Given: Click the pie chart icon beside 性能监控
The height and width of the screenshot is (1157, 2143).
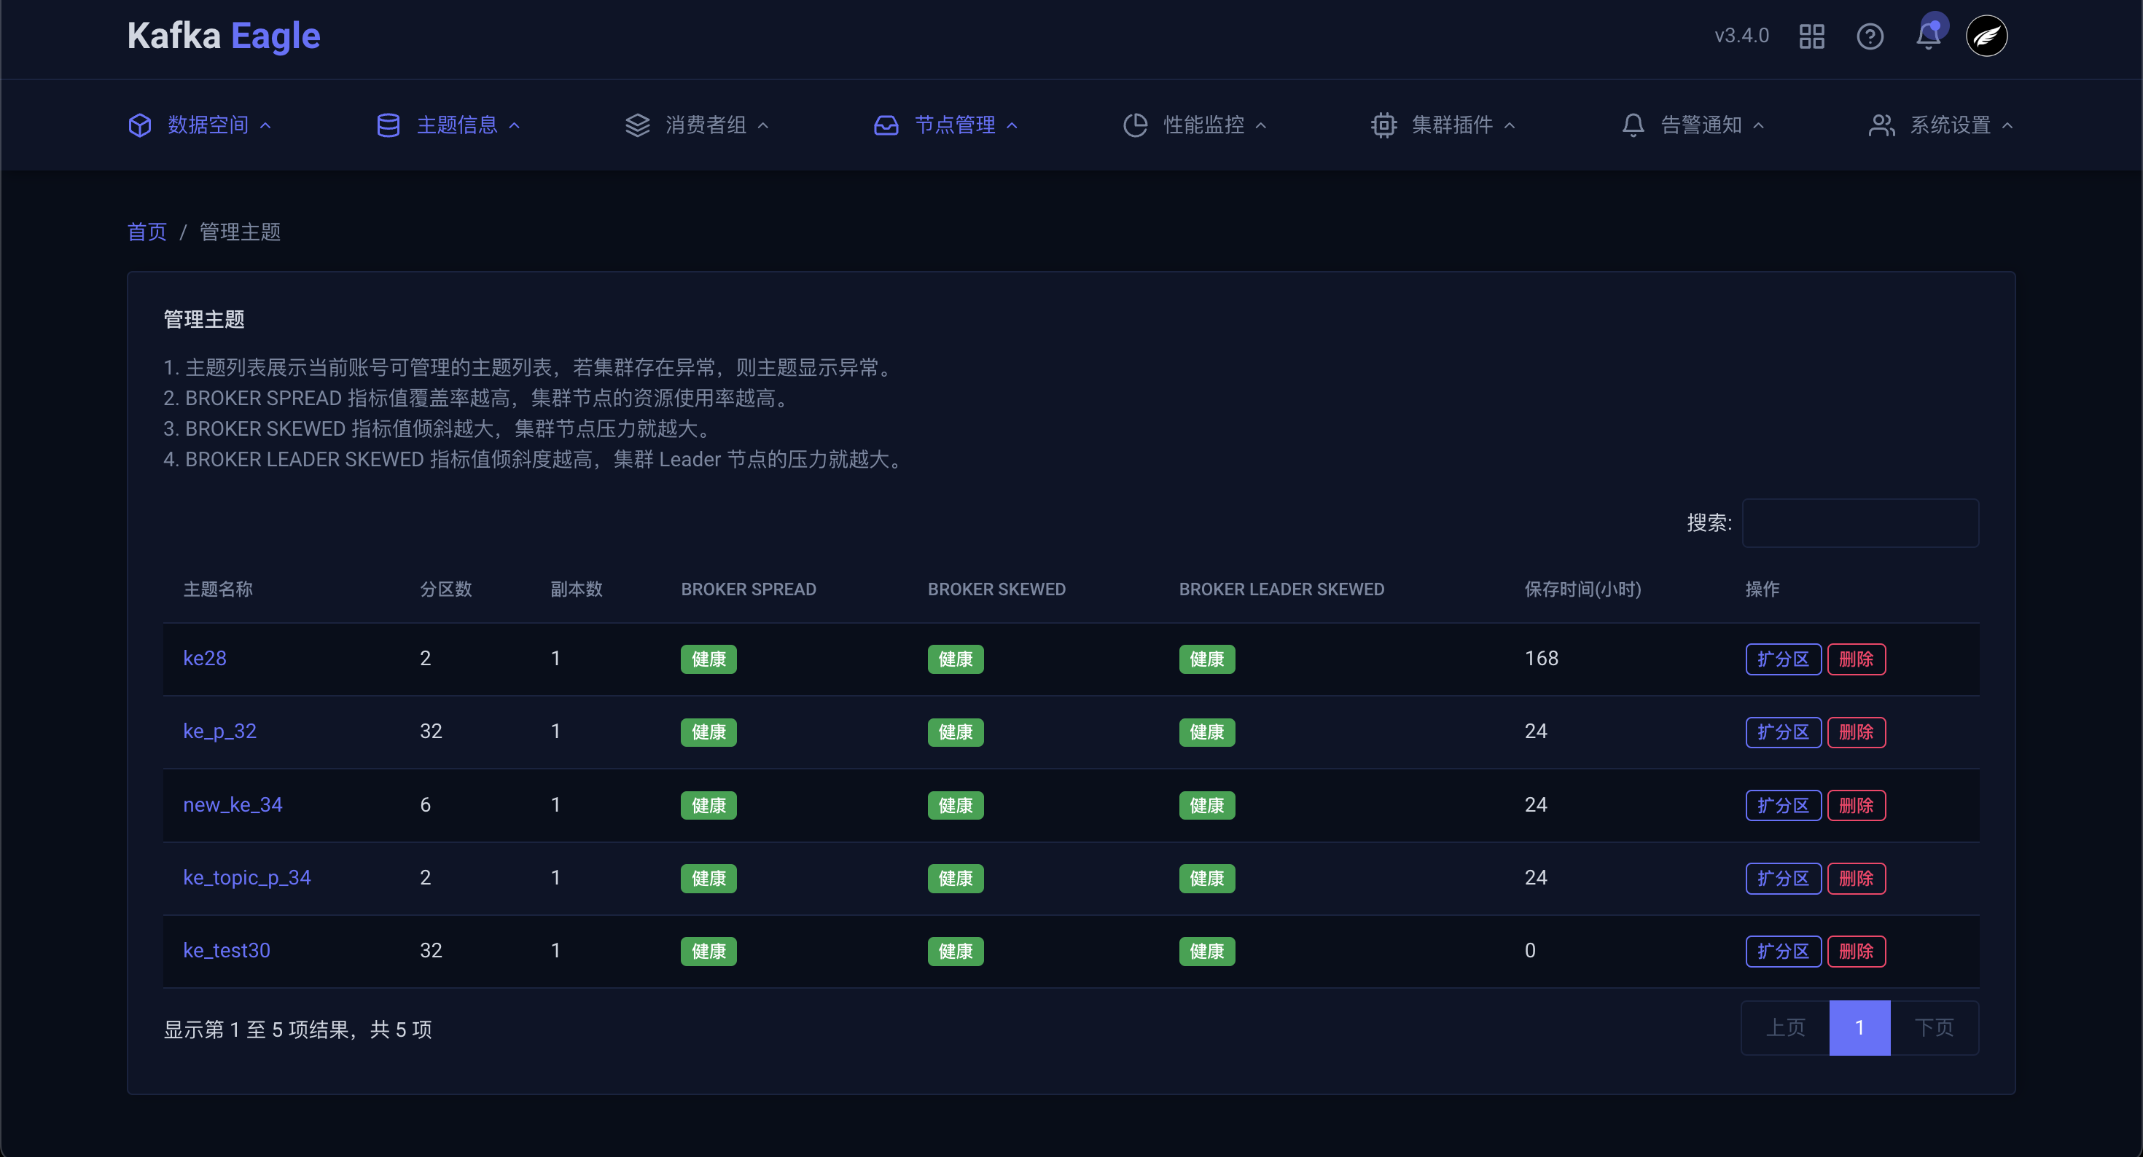Looking at the screenshot, I should pos(1135,125).
